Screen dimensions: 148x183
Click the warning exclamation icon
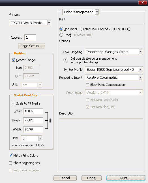tap(66, 60)
